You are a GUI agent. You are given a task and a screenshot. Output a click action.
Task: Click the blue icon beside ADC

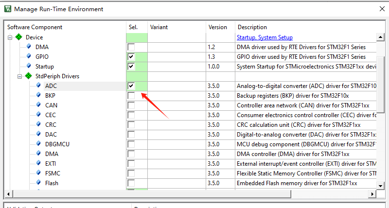click(38, 85)
